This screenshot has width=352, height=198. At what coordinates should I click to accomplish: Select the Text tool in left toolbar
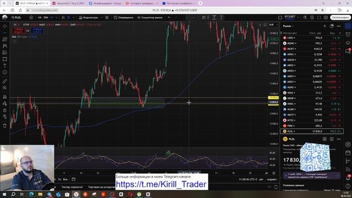pos(5,65)
